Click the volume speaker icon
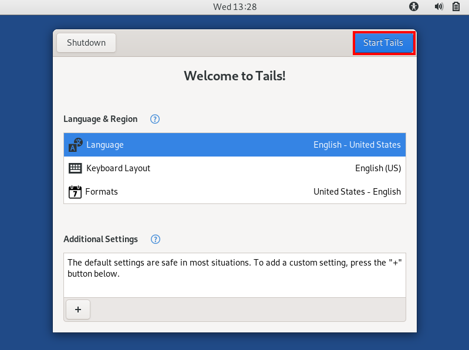 438,7
